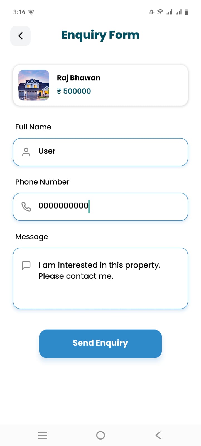Tap the 3:16 clock in status bar
The image size is (201, 446).
[x=19, y=12]
